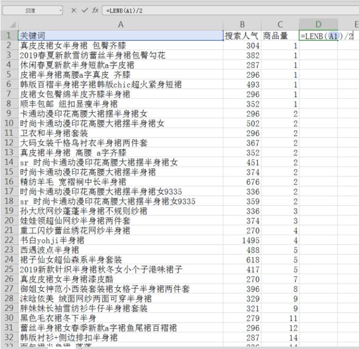Click search popularity value 502
This screenshot has height=349, width=359.
(x=242, y=124)
